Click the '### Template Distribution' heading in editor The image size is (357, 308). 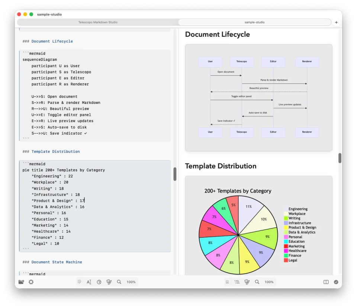(x=51, y=151)
